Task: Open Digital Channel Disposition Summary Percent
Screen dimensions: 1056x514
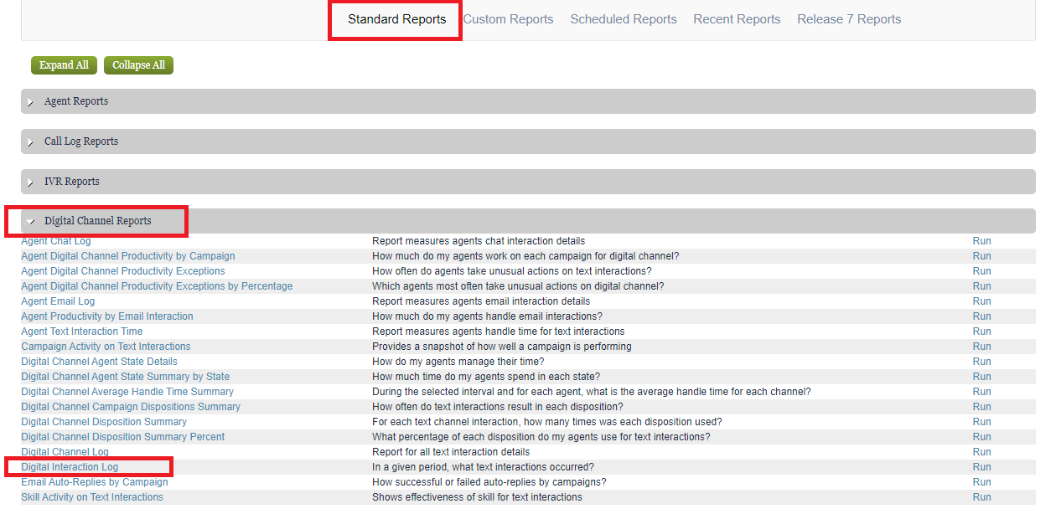Action: (123, 437)
